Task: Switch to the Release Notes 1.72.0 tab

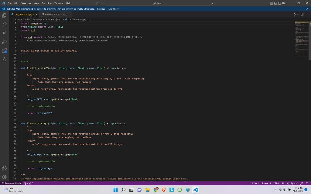Action: [56, 14]
